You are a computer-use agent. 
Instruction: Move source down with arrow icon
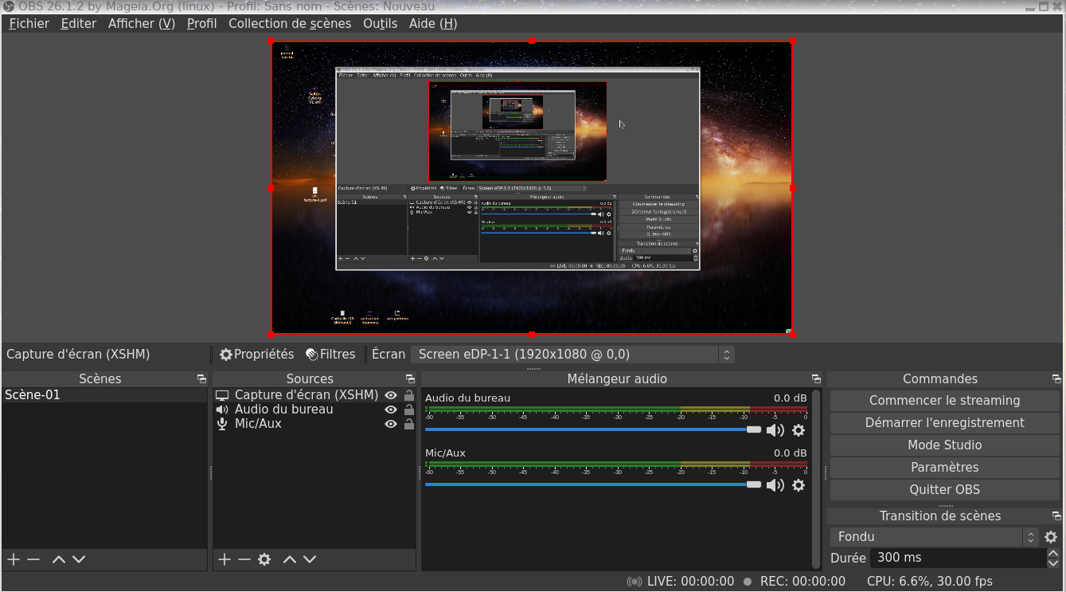310,559
